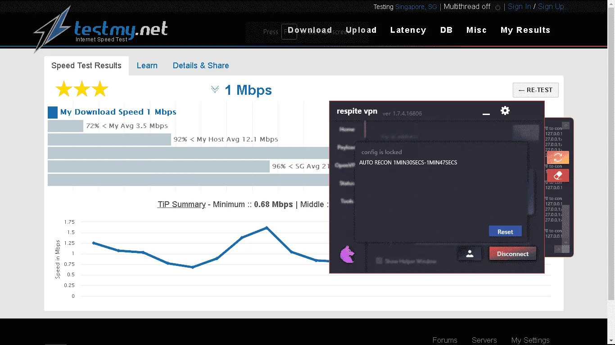Open the Download menu

(310, 30)
